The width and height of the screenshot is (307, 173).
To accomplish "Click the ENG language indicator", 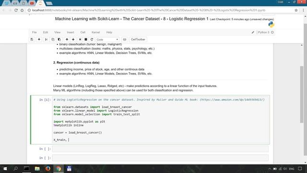I will [x=292, y=169].
